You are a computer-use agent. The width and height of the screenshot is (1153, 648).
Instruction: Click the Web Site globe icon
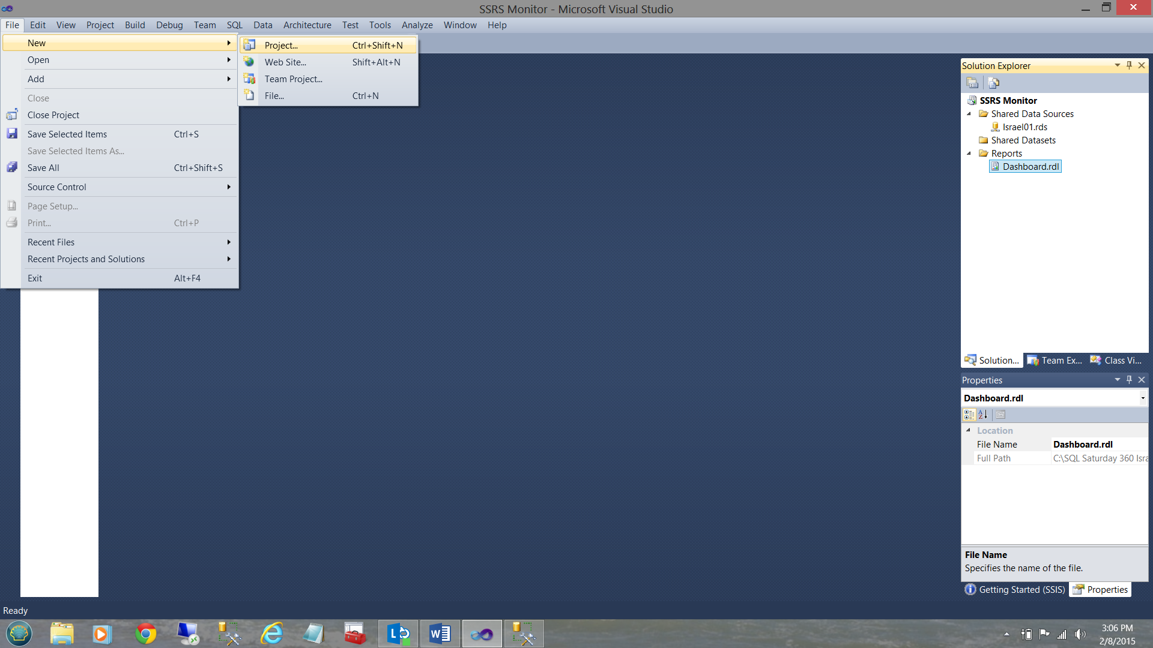249,62
